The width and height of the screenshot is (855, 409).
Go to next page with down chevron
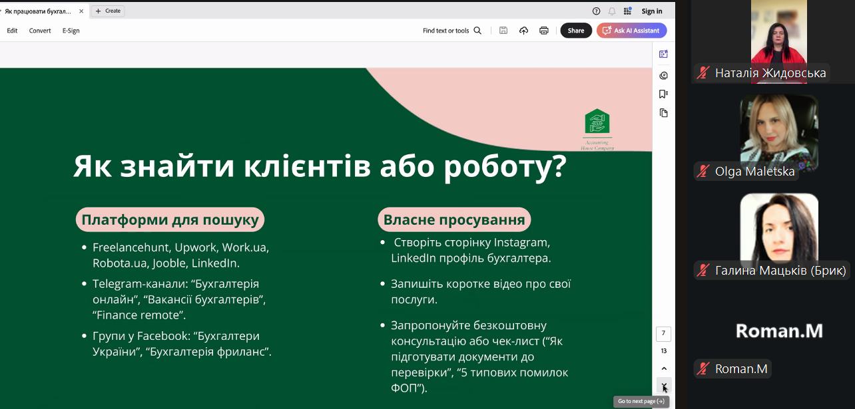tap(663, 386)
